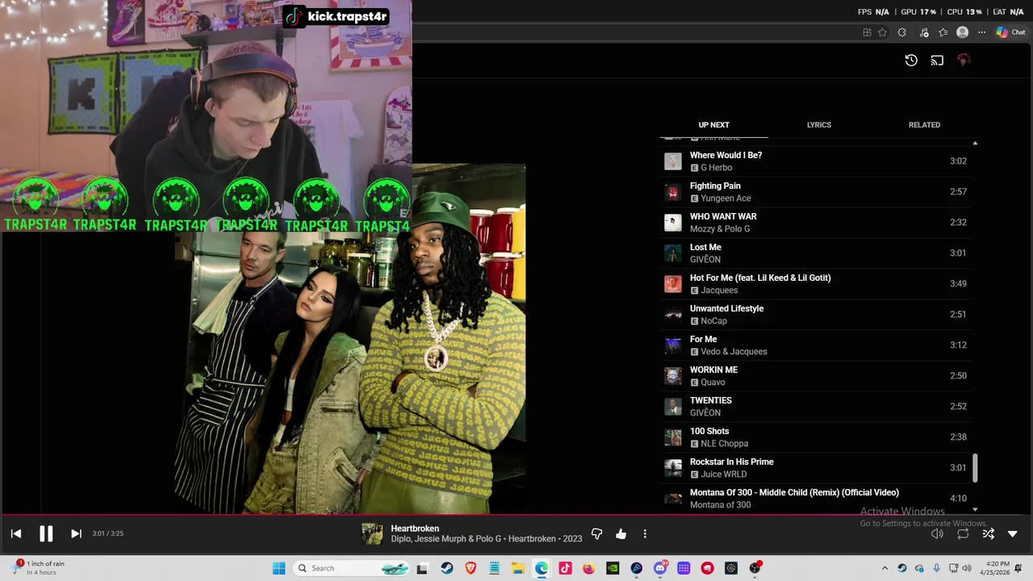This screenshot has height=581, width=1033.
Task: Open the History clock icon
Action: 911,60
